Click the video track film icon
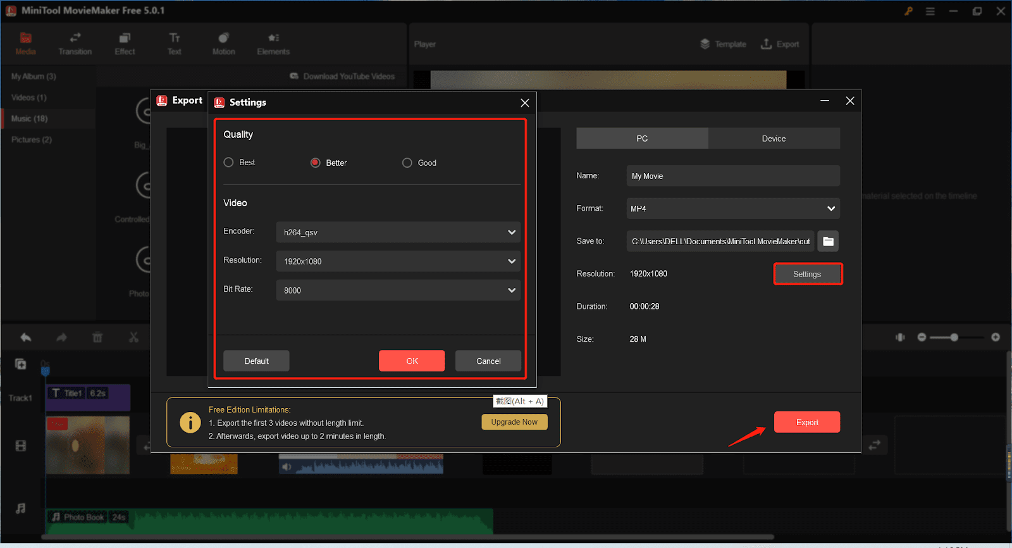 (x=21, y=446)
